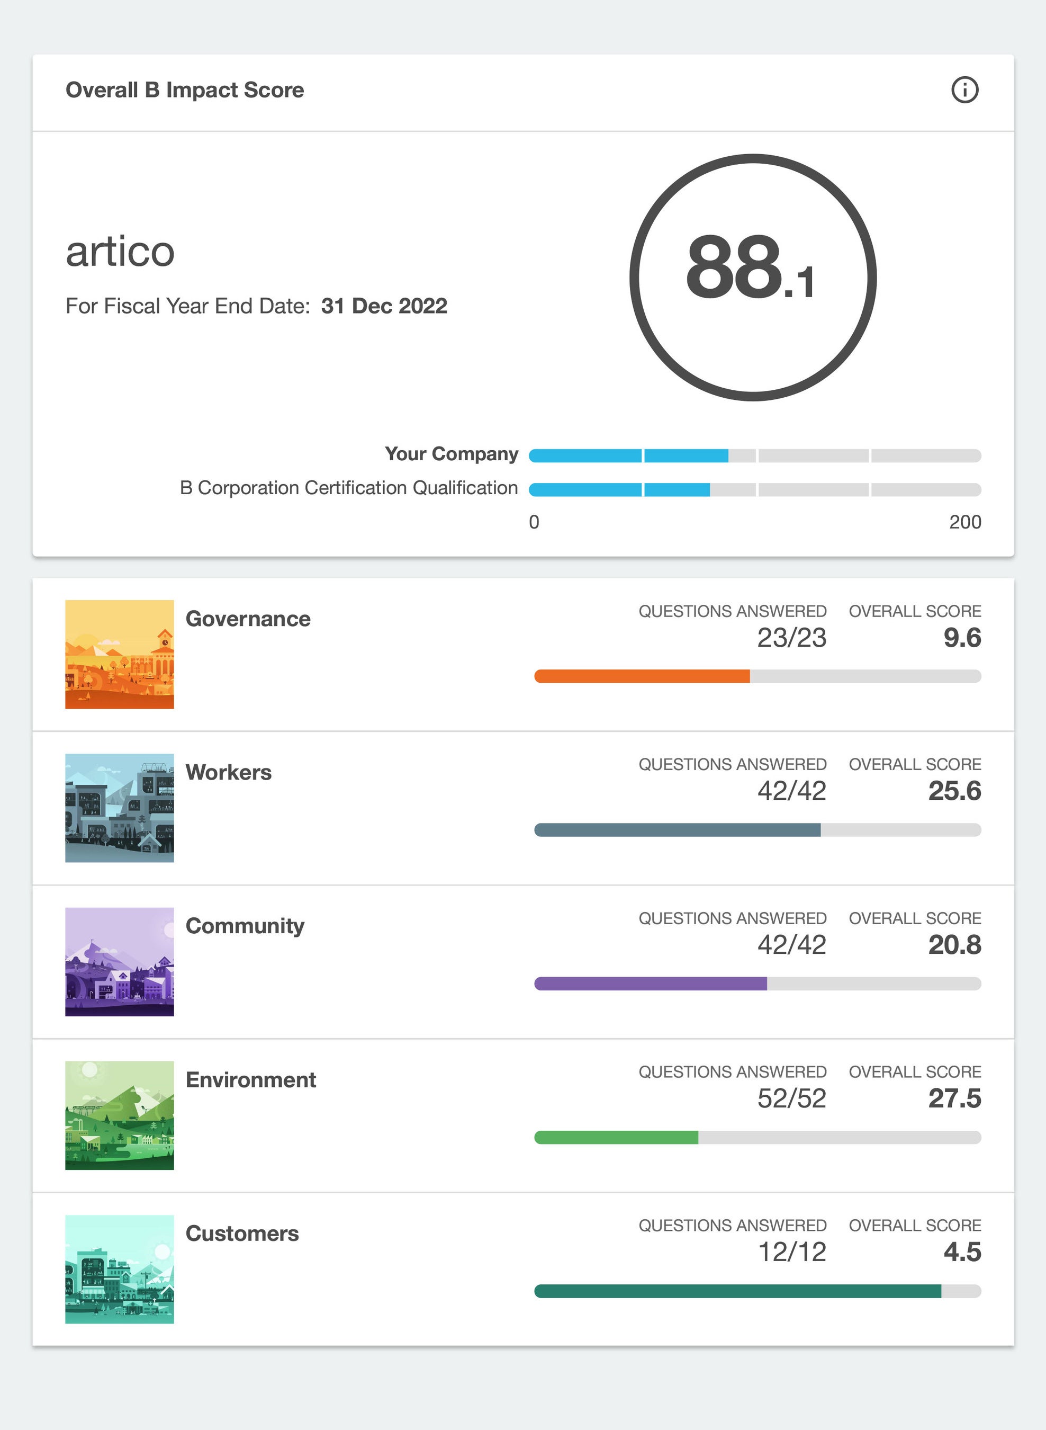Image resolution: width=1046 pixels, height=1430 pixels.
Task: Open the Workers city thumbnail
Action: click(120, 808)
